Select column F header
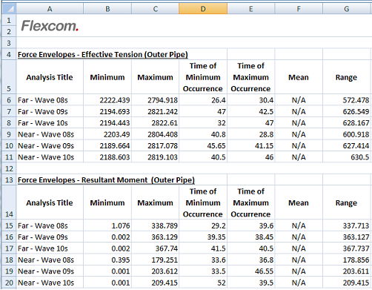Screen dimensions: 372x290 (x=299, y=9)
